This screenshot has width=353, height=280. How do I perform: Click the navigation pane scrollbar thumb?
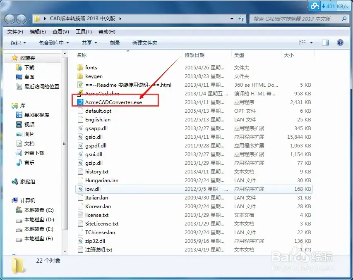click(65, 143)
